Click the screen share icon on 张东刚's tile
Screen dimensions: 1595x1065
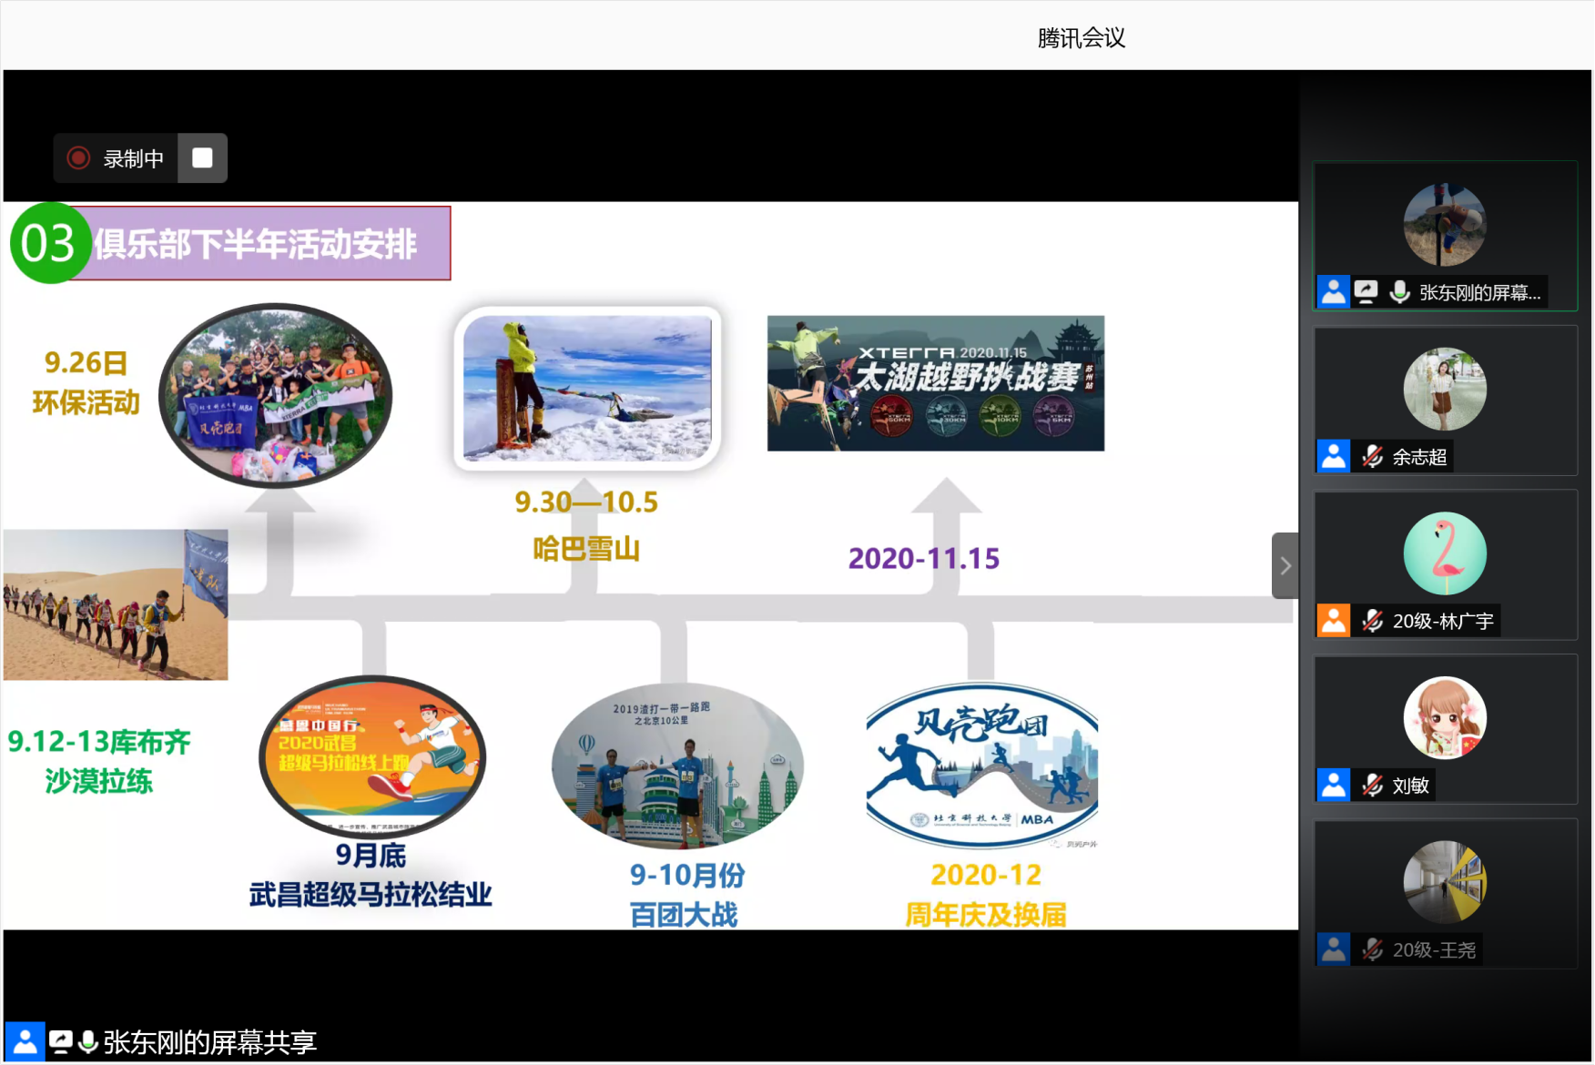pyautogui.click(x=1366, y=292)
